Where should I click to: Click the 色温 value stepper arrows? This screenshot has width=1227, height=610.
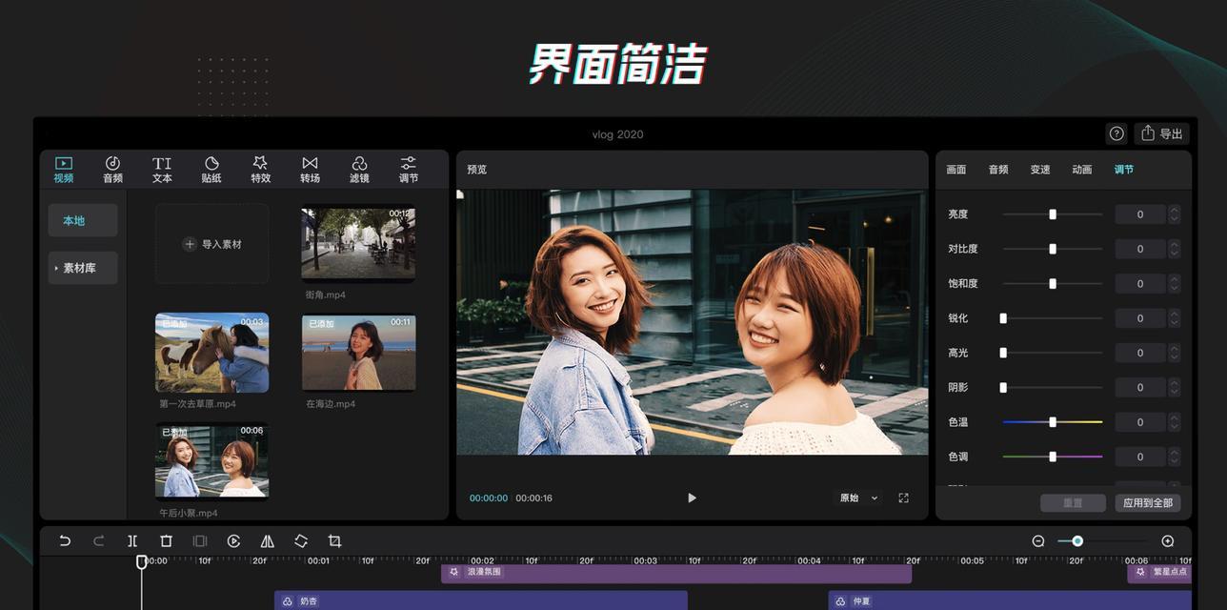click(1175, 421)
